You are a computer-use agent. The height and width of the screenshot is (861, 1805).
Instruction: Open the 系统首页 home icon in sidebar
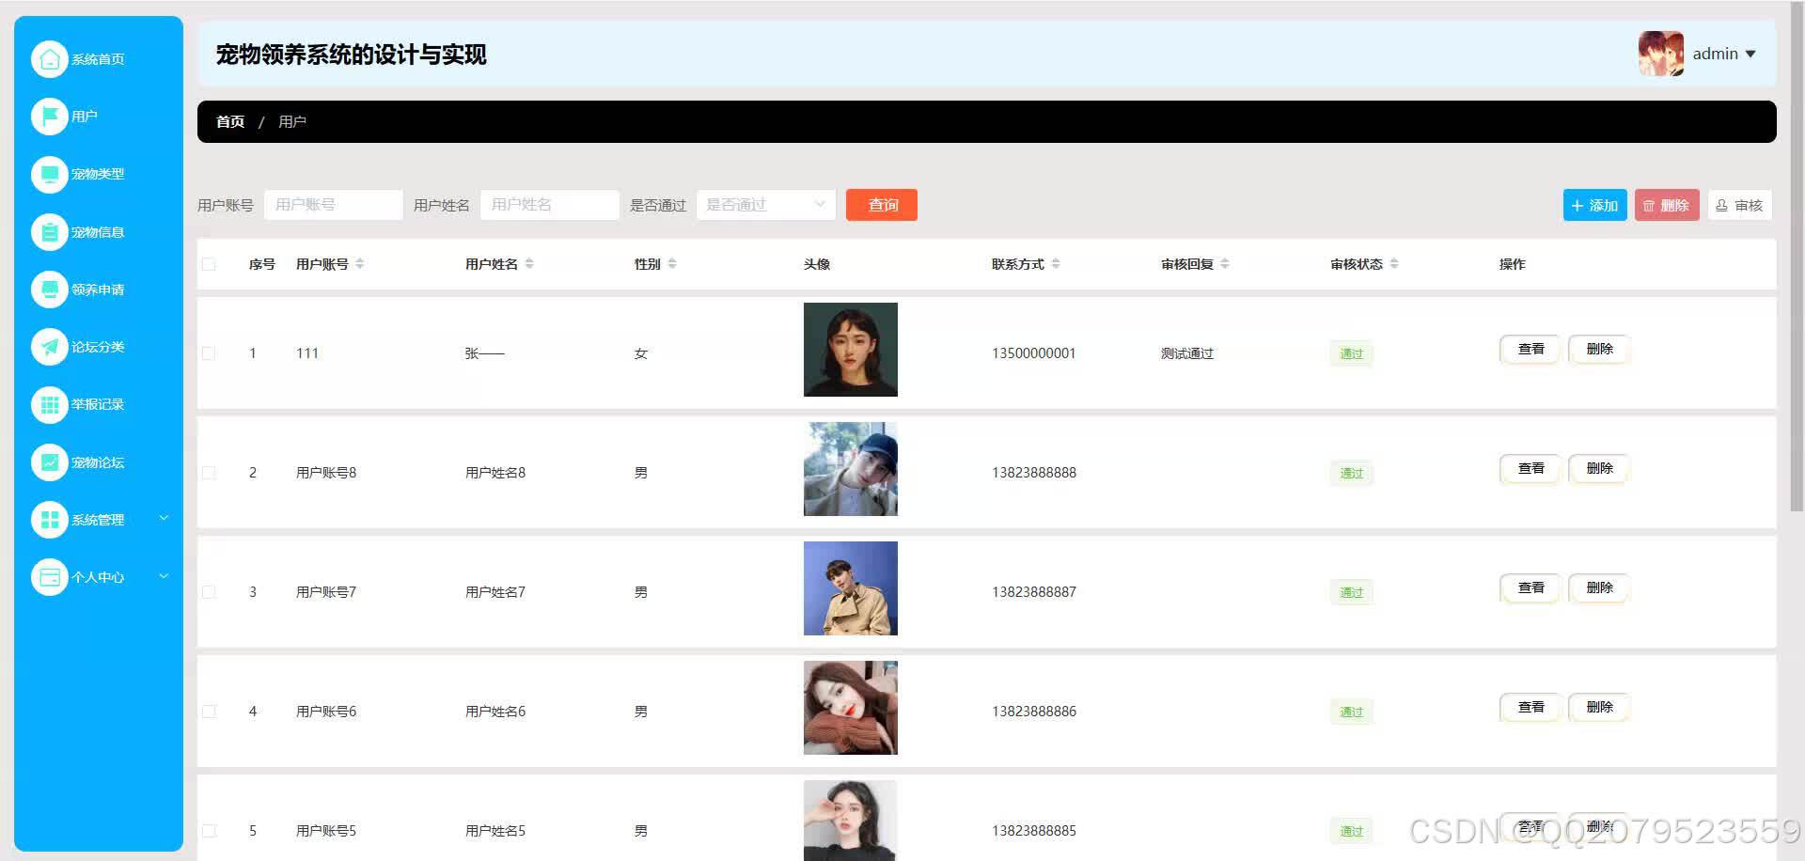tap(50, 58)
